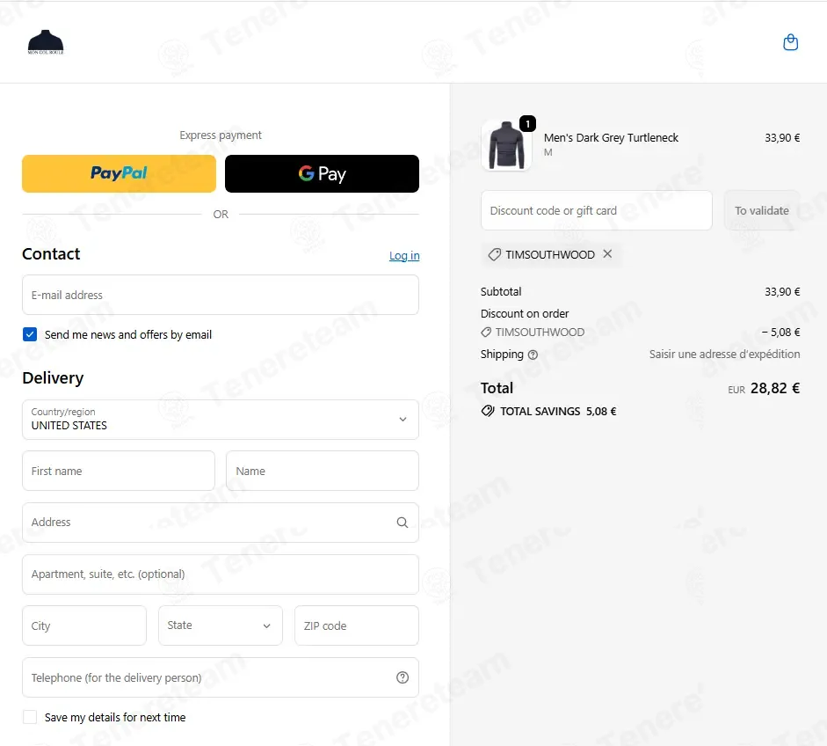This screenshot has width=827, height=746.
Task: Check Save my details for next time
Action: tap(30, 717)
